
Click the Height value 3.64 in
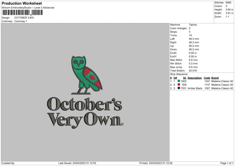click(229, 9)
